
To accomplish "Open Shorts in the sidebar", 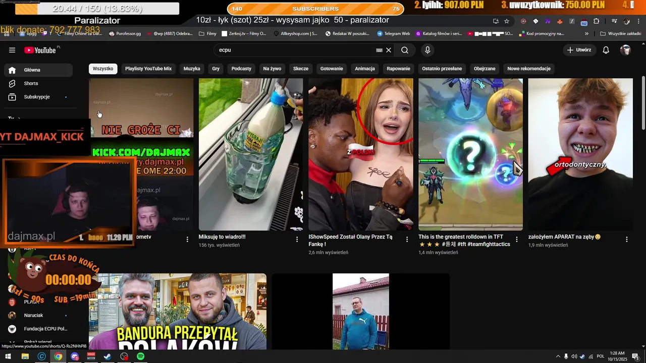I will click(x=38, y=83).
